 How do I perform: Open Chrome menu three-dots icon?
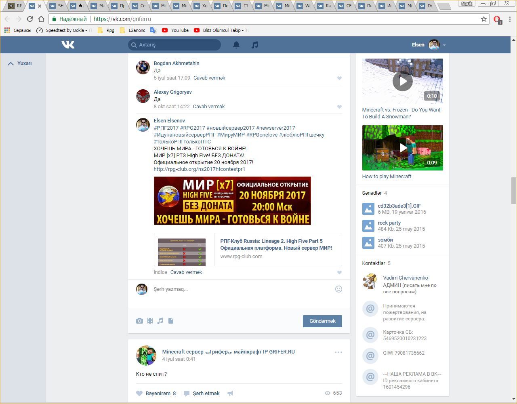(x=510, y=19)
